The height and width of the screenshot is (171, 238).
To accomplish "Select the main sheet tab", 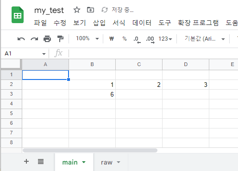I will click(x=74, y=162).
